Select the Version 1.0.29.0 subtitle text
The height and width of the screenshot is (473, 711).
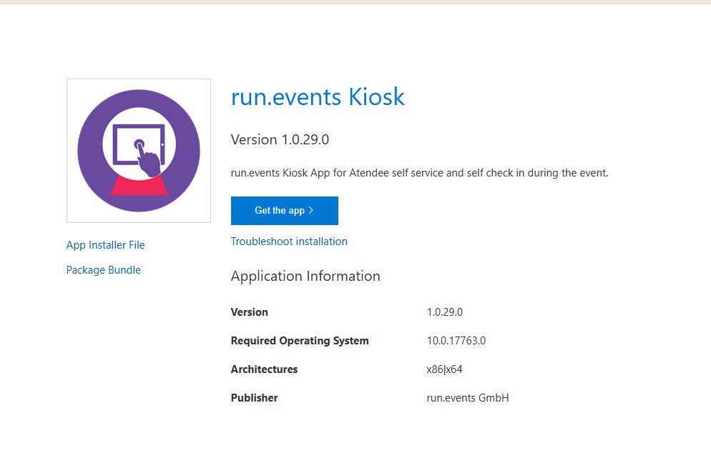coord(280,139)
